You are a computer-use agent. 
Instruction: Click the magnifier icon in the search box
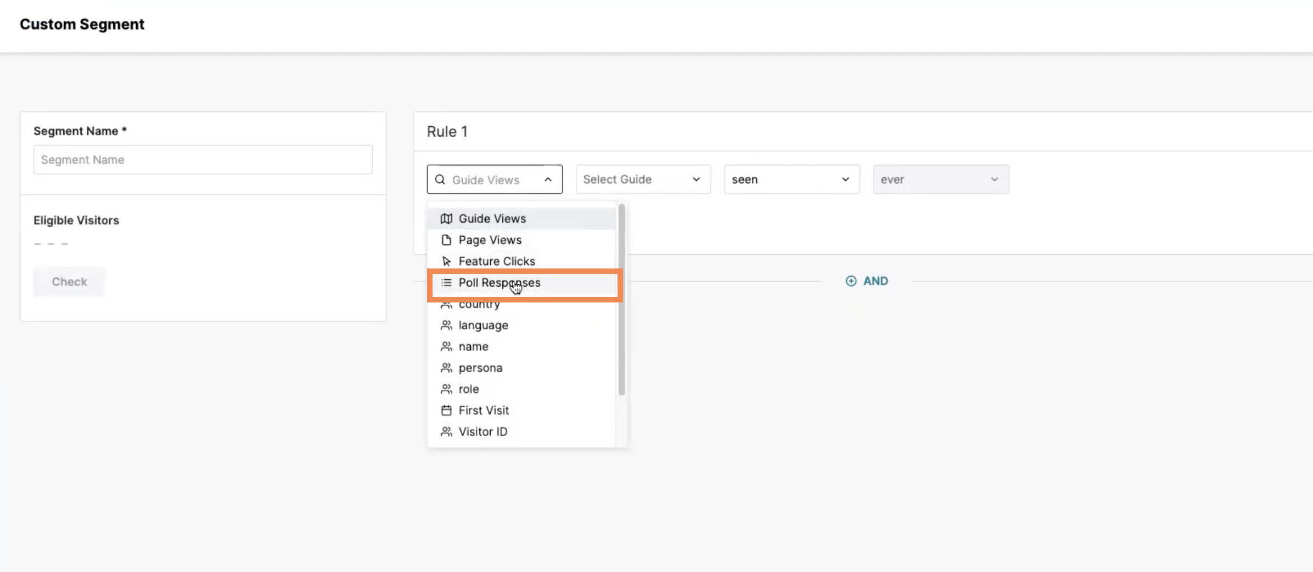440,180
